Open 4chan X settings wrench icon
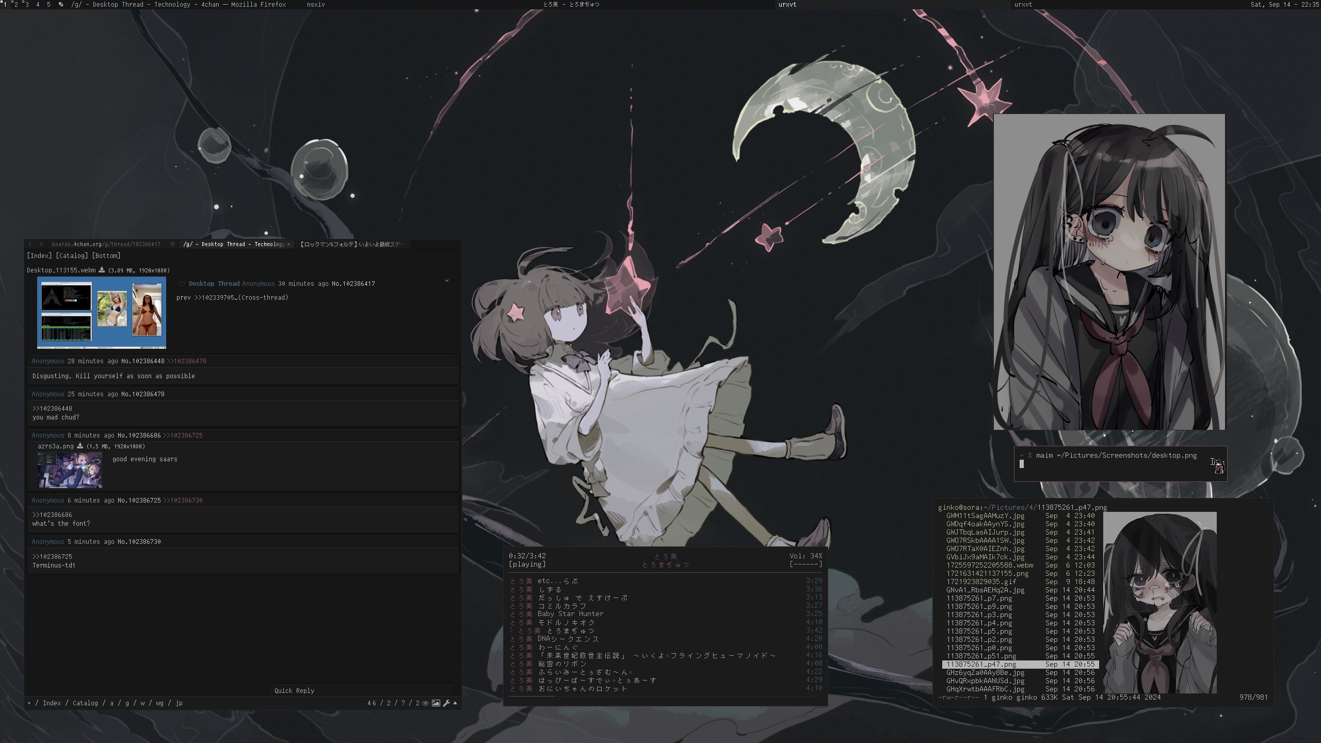1321x743 pixels. point(446,703)
